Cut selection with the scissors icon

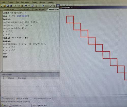coord(15,6)
